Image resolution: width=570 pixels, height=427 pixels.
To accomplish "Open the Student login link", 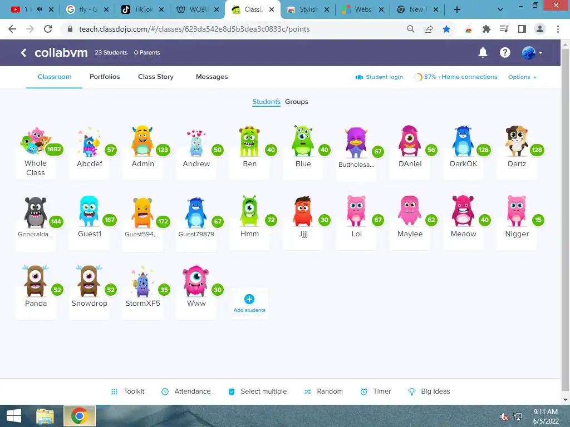I will point(379,77).
